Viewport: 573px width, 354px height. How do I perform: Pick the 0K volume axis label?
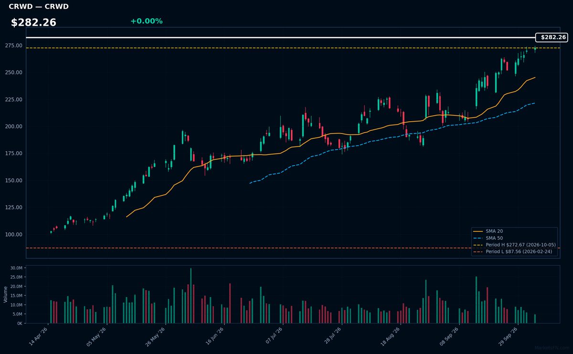[19, 323]
